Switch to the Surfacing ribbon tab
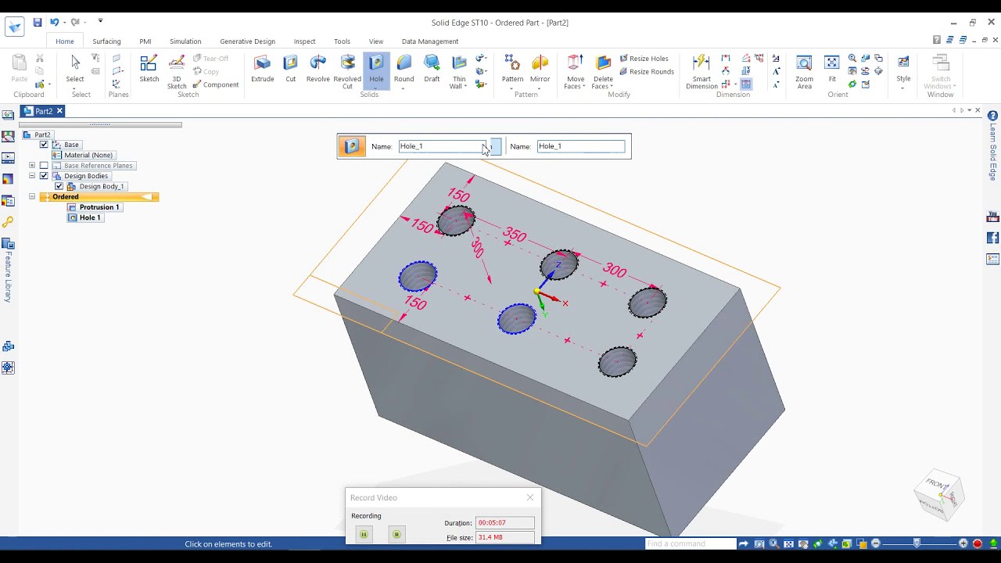Viewport: 1001px width, 563px height. pos(106,41)
